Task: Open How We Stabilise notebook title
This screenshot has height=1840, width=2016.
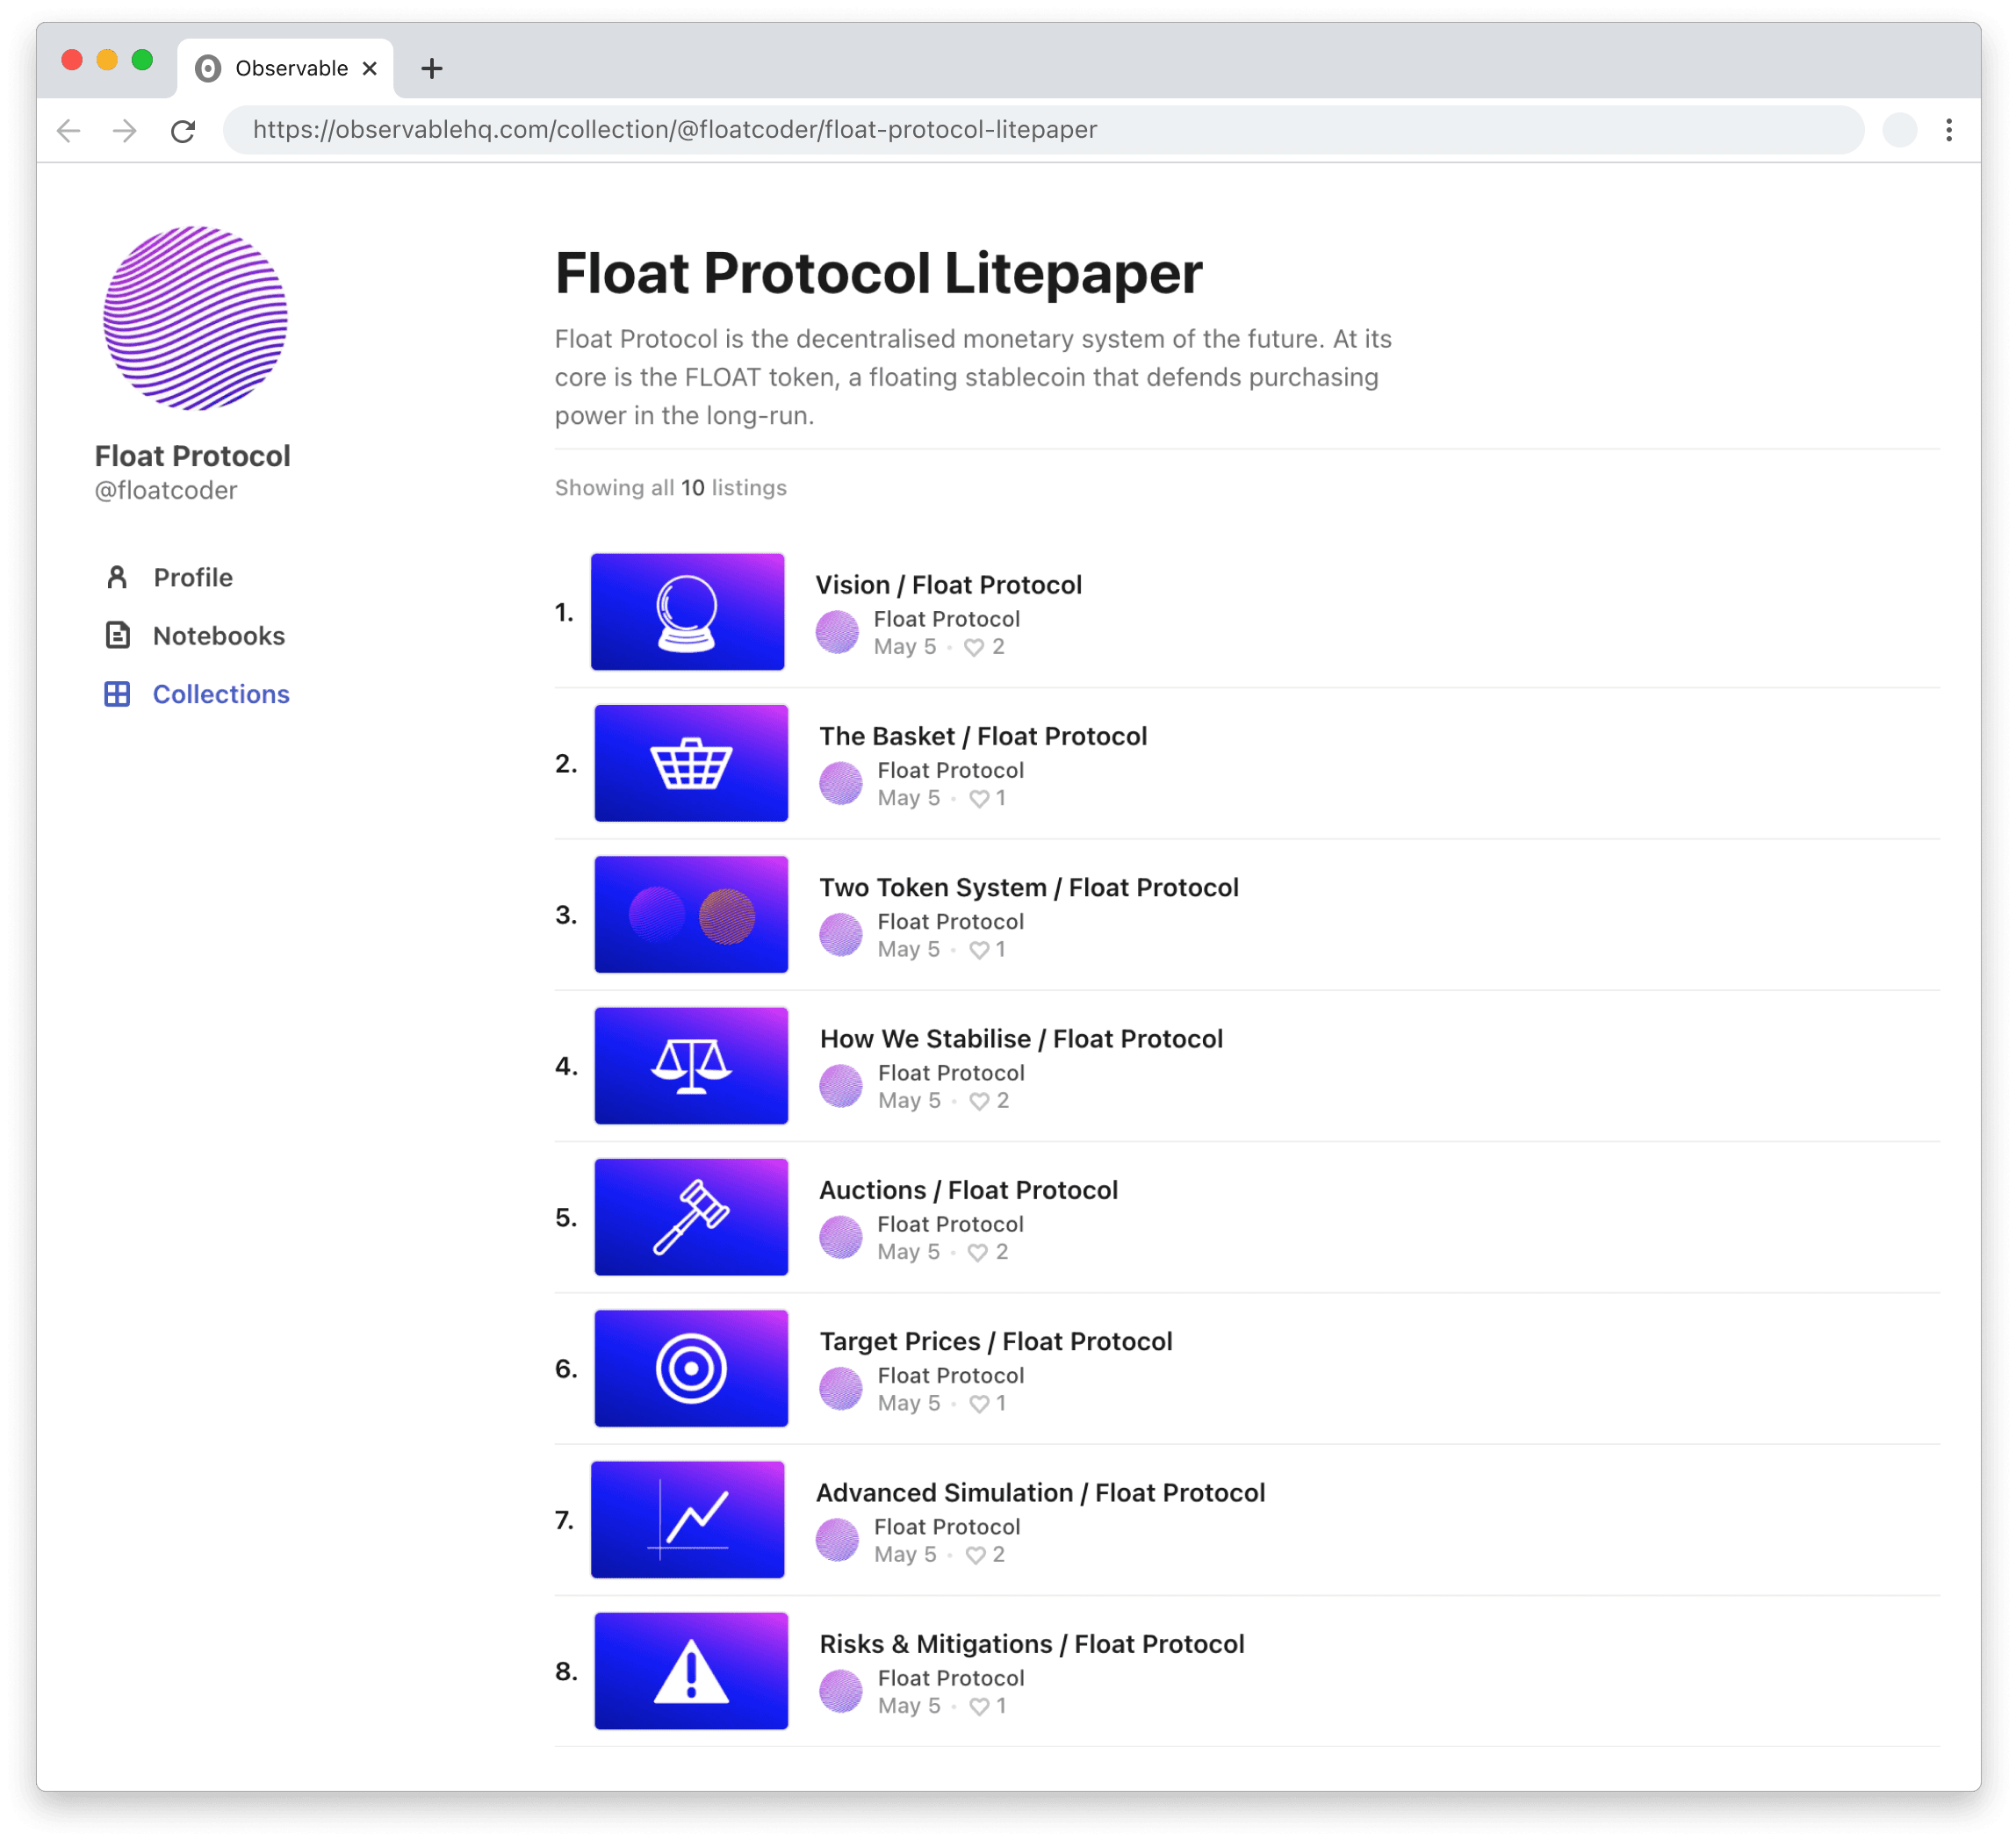Action: (1020, 1039)
